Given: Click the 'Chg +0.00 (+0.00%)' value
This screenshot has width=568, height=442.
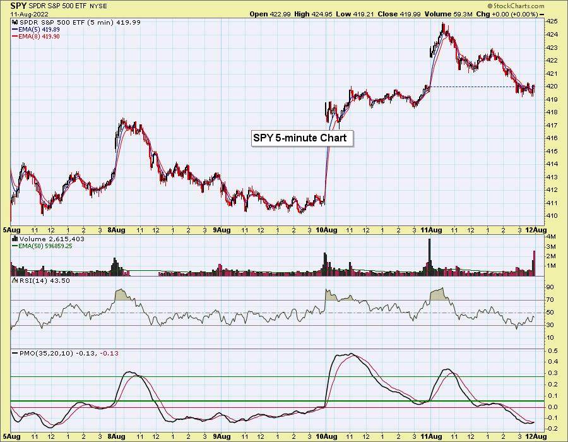Looking at the screenshot, I should (507, 14).
